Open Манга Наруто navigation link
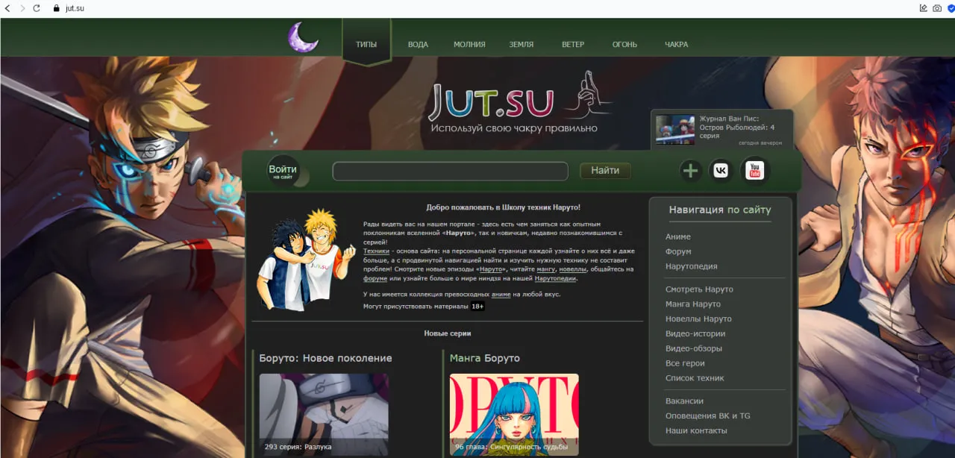 tap(693, 304)
